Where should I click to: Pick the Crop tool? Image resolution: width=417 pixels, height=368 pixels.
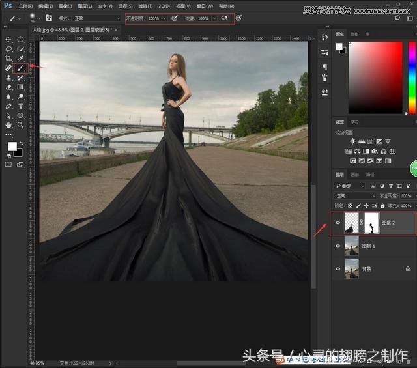pyautogui.click(x=8, y=58)
